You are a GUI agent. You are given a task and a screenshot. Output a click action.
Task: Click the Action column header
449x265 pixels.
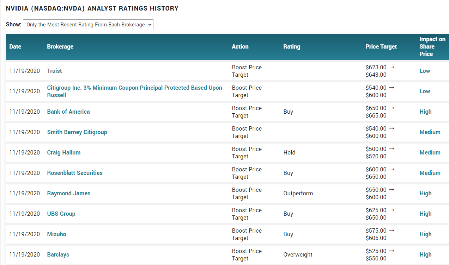pos(240,46)
